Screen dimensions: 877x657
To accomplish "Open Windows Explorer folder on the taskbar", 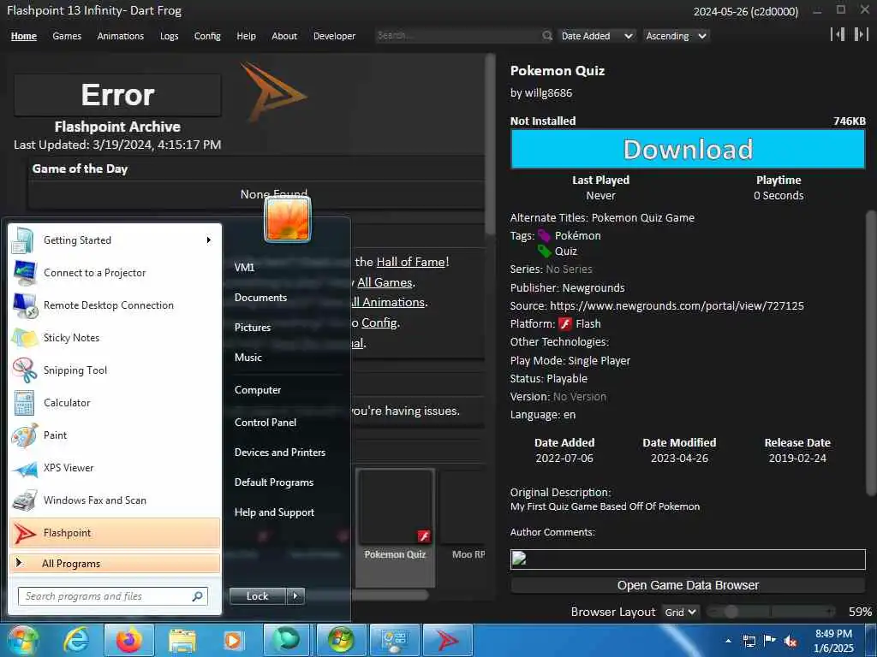I will [x=182, y=641].
